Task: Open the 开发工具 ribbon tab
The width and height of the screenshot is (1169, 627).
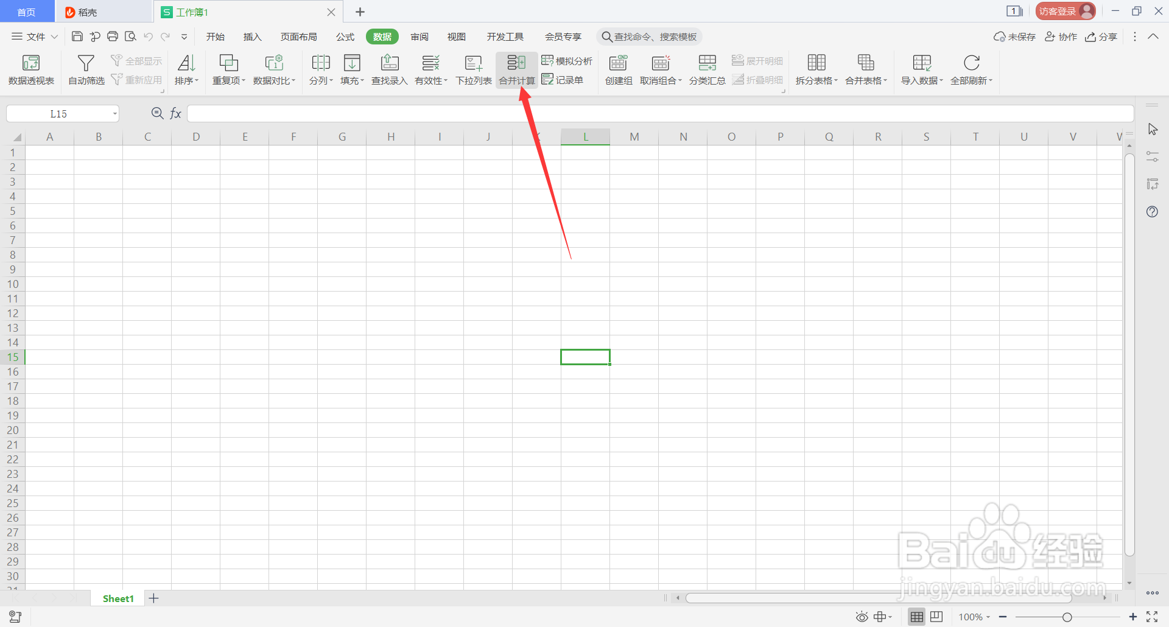Action: [505, 37]
